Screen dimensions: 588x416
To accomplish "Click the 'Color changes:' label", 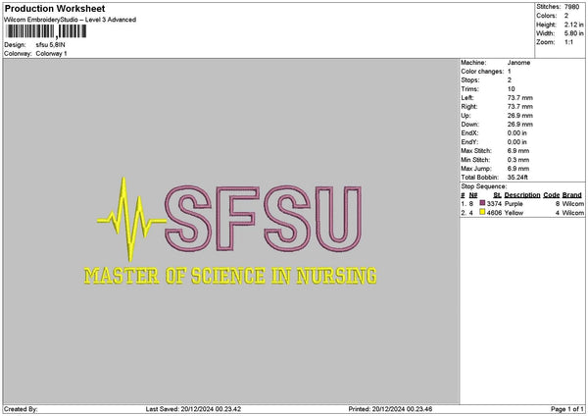I will 482,72.
